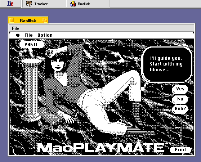Image resolution: width=201 pixels, height=162 pixels.
Task: Select Basilisk cube icon in the deskbar
Action: pyautogui.click(x=73, y=4)
